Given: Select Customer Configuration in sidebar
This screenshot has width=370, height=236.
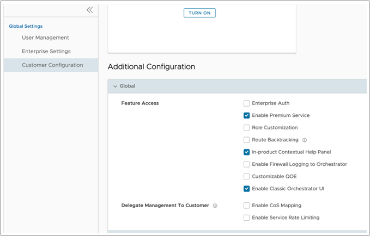Looking at the screenshot, I should tap(52, 65).
